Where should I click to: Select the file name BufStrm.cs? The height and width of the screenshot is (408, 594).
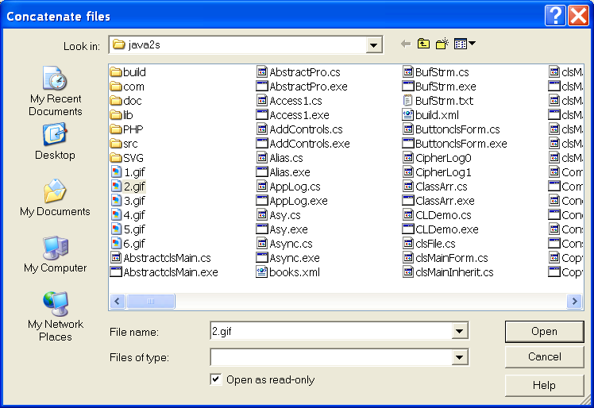[442, 72]
